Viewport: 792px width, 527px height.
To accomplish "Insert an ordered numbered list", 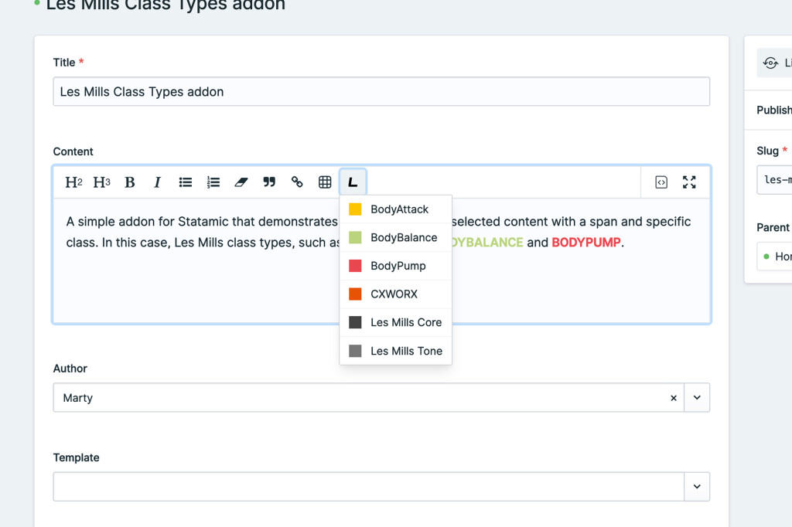I will 213,182.
